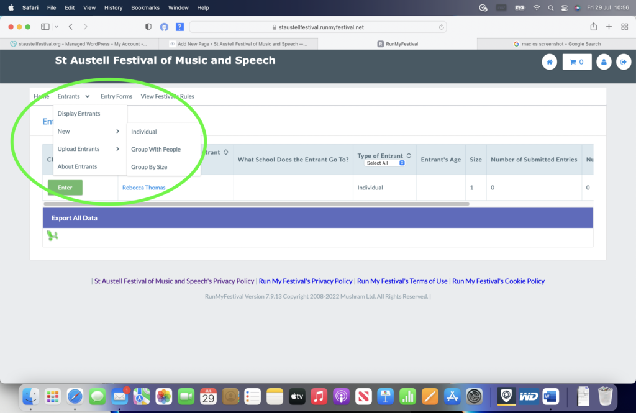Switch to staustellfestival.org Managed WordPress tab
This screenshot has height=413, width=636.
(79, 44)
